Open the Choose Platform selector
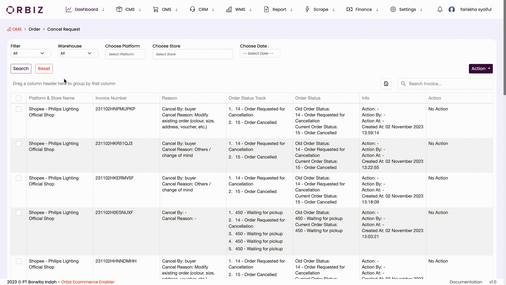Image resolution: width=506 pixels, height=285 pixels. click(125, 54)
